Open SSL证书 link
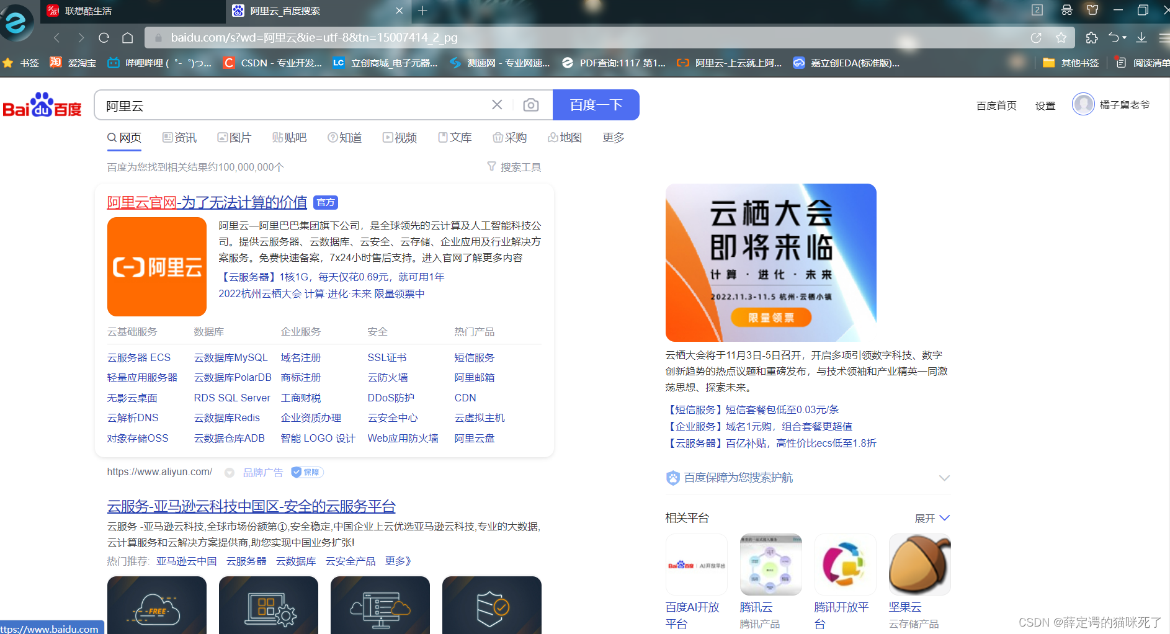 coord(387,357)
